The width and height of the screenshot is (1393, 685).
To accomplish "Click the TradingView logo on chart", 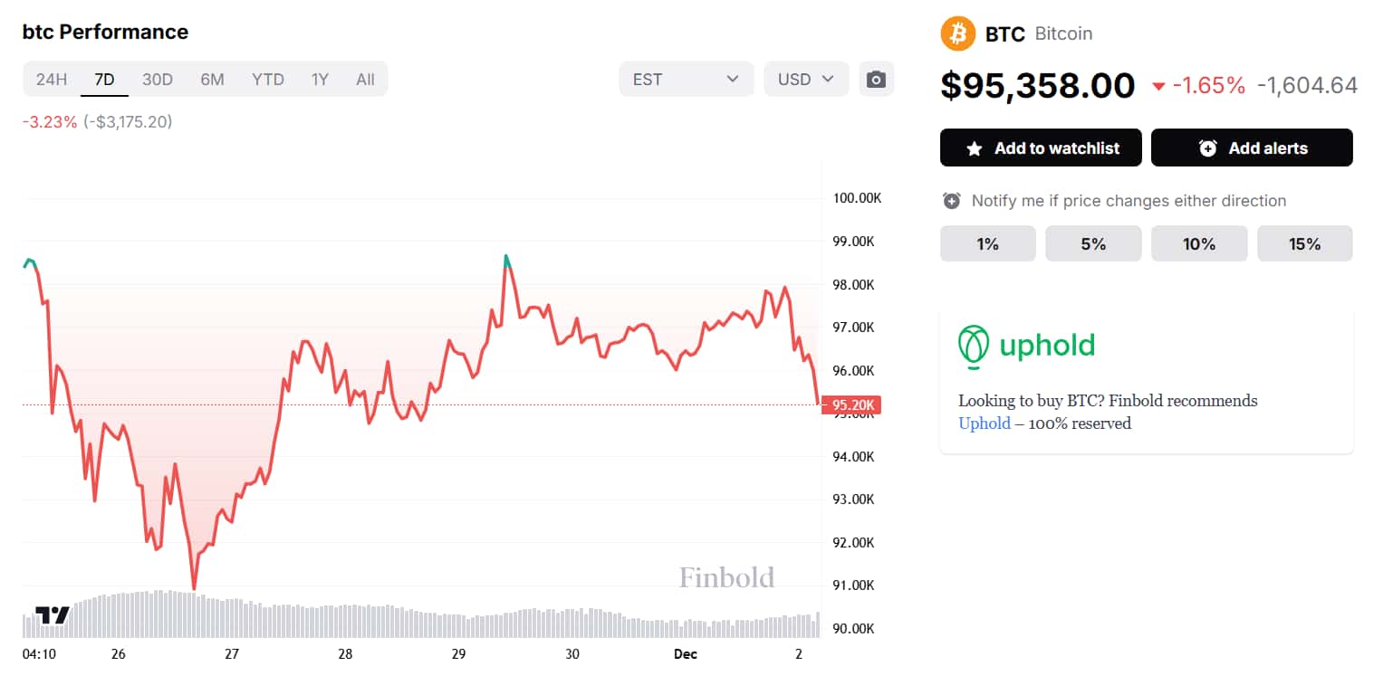I will click(x=53, y=615).
